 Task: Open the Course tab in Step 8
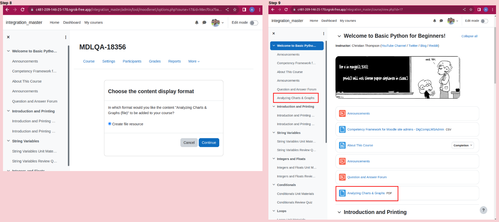click(89, 61)
